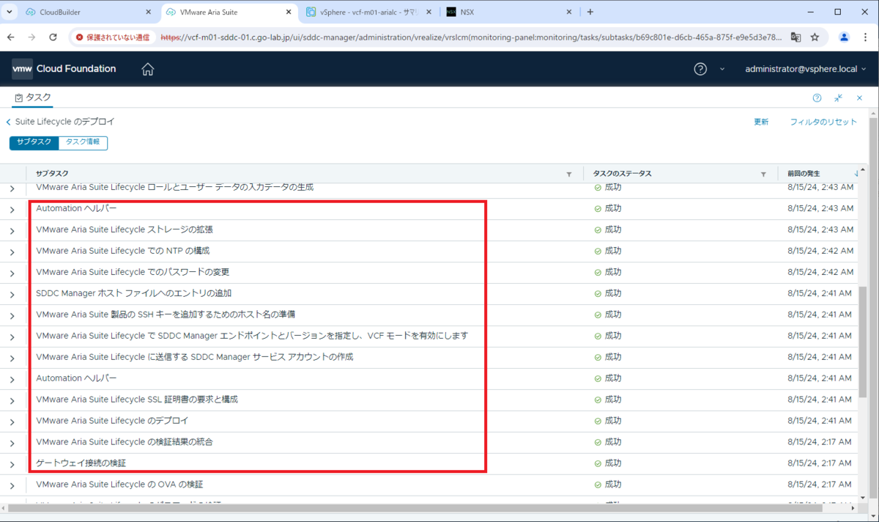Click the vmw Cloud Foundation logo
The image size is (879, 522).
click(x=64, y=69)
